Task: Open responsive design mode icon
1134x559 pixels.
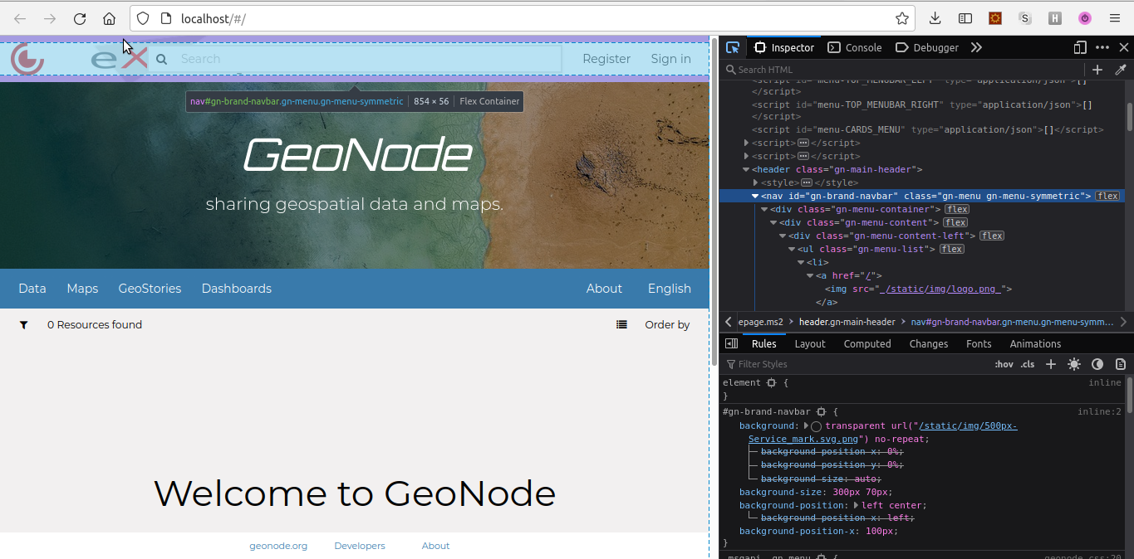Action: tap(1079, 48)
